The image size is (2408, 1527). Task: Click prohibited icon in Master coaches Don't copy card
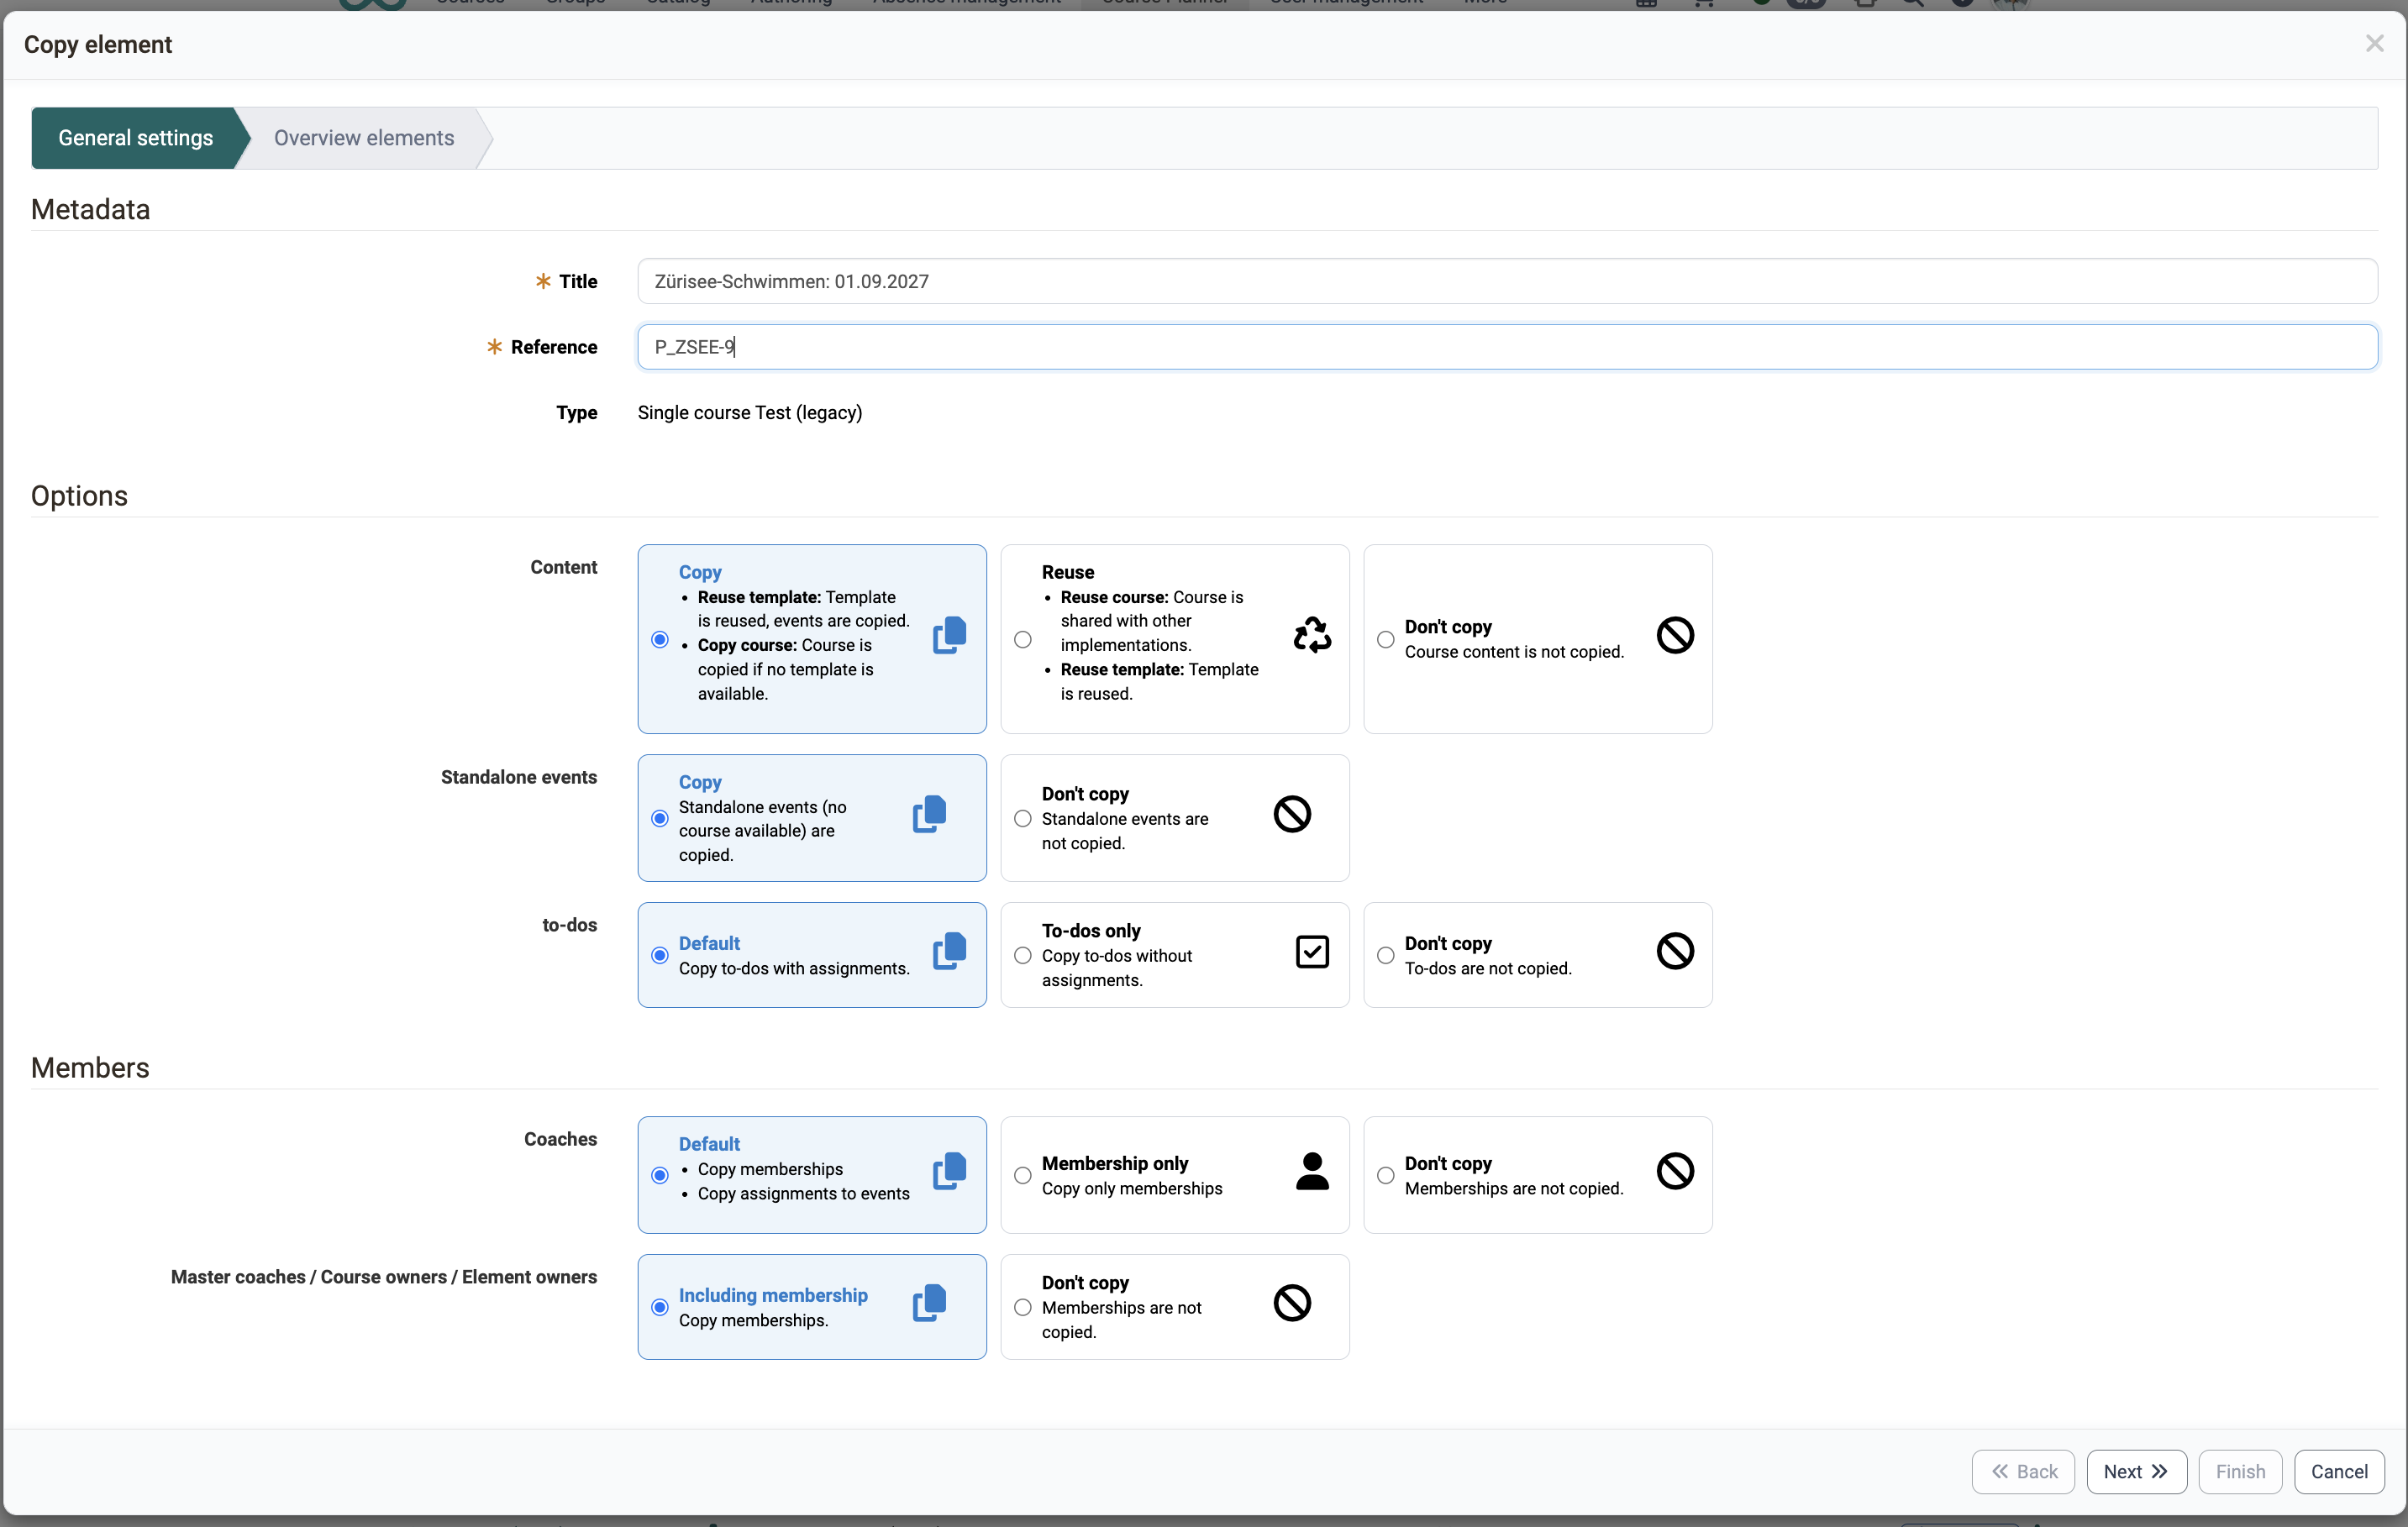(1292, 1303)
